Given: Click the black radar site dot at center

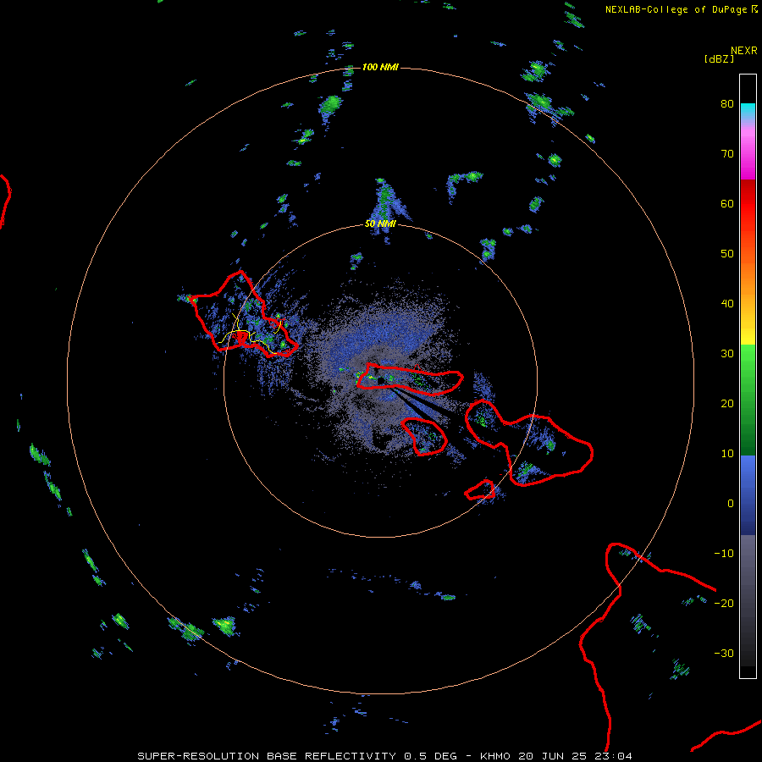Looking at the screenshot, I should (x=381, y=380).
